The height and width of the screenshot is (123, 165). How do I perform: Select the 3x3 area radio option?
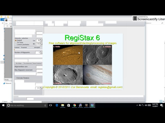pyautogui.click(x=16, y=43)
